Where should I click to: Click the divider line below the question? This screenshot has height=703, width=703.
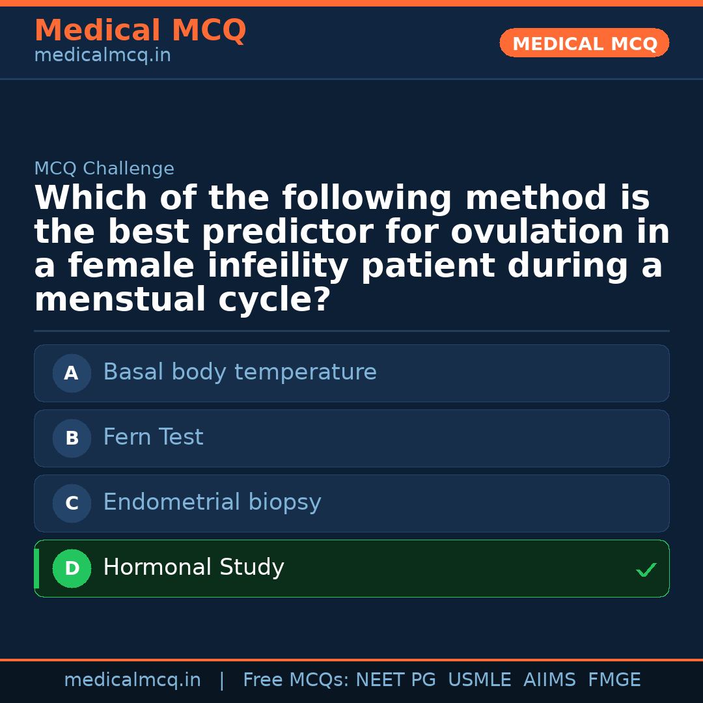351,329
